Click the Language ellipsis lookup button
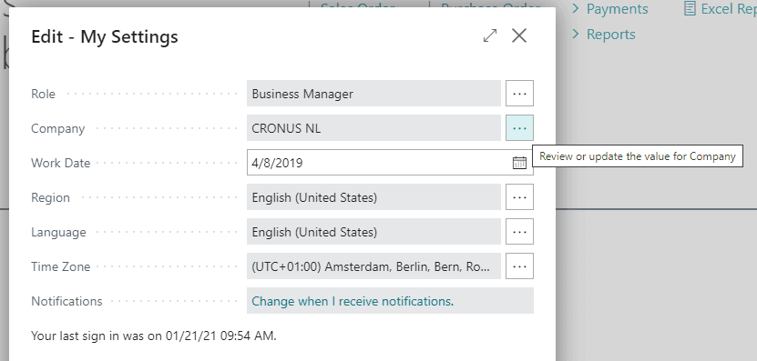The width and height of the screenshot is (757, 361). tap(519, 232)
